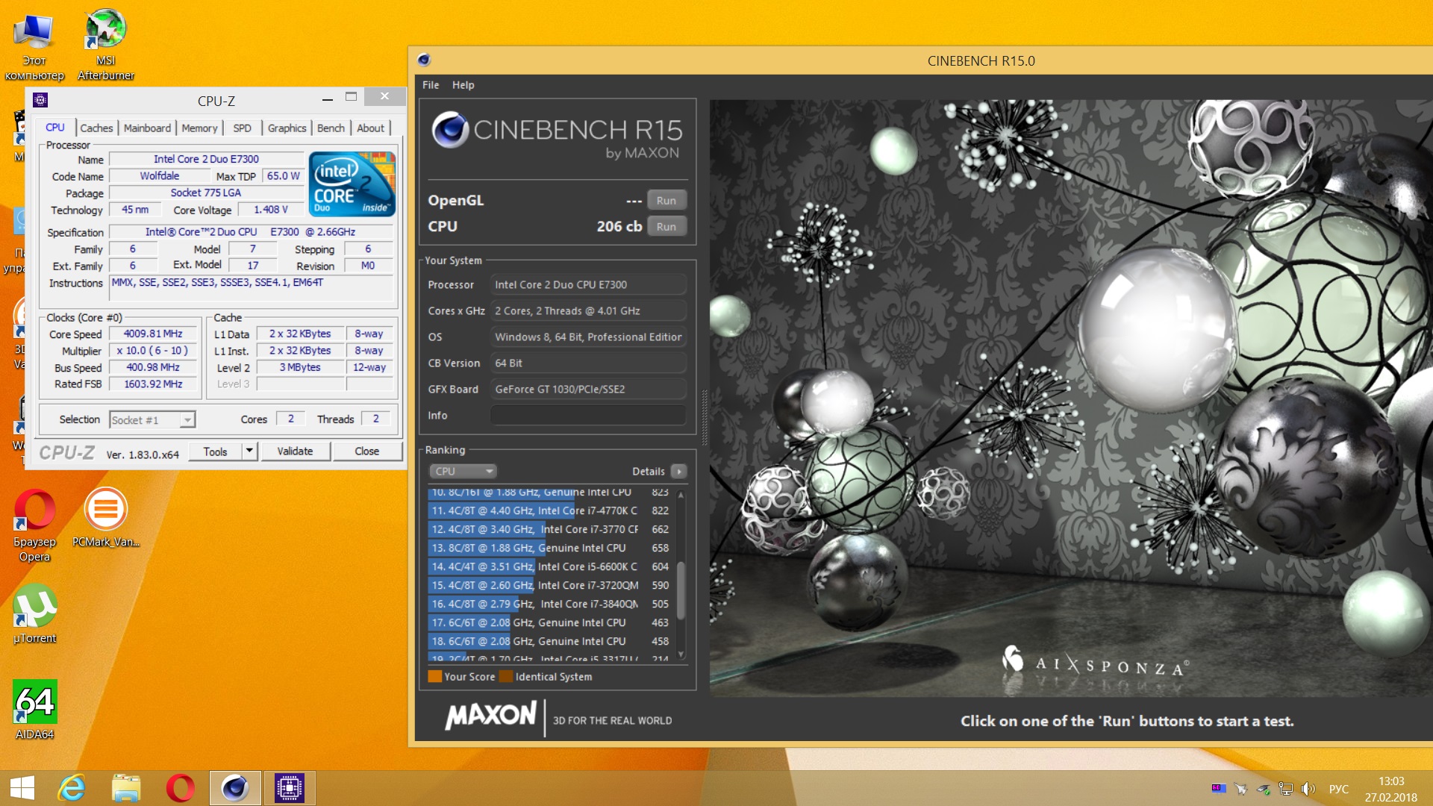Click the Intel Core 2 Duo logo

352,184
